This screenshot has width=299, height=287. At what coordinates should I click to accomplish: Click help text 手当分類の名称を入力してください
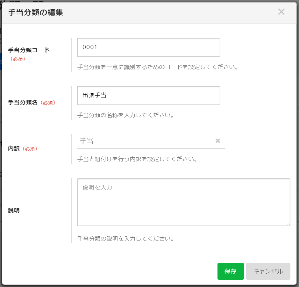(125, 115)
